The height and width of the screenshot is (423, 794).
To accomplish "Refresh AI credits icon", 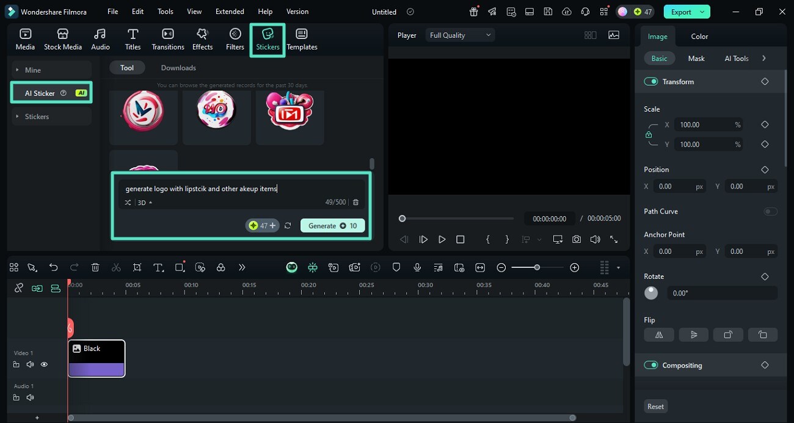I will (x=288, y=226).
